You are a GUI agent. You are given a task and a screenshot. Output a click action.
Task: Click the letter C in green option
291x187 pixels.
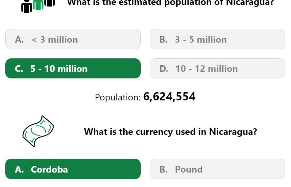pyautogui.click(x=19, y=69)
